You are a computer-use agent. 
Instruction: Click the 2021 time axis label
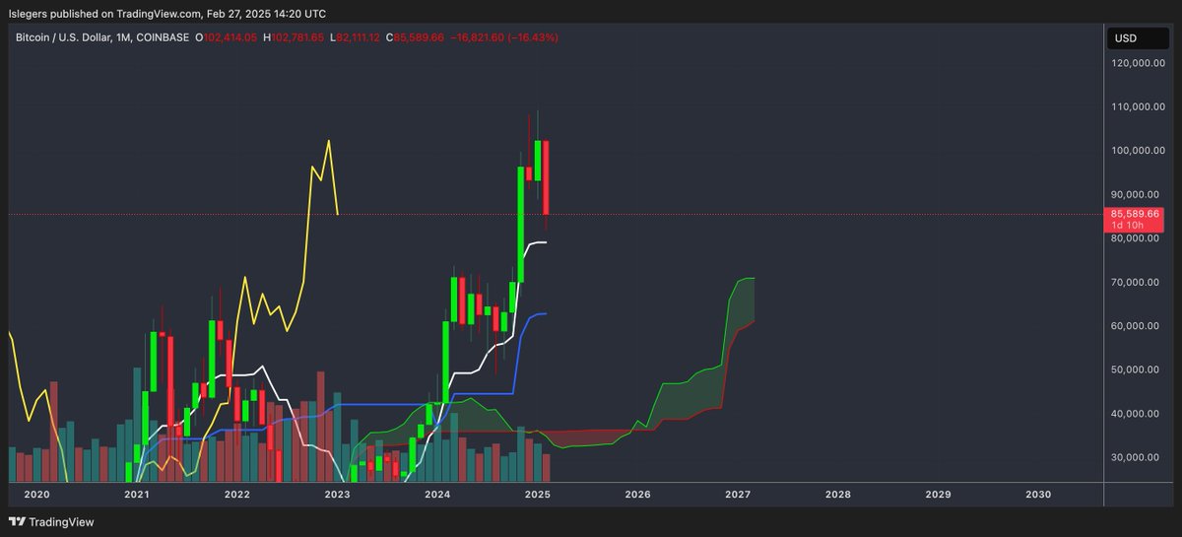point(137,494)
